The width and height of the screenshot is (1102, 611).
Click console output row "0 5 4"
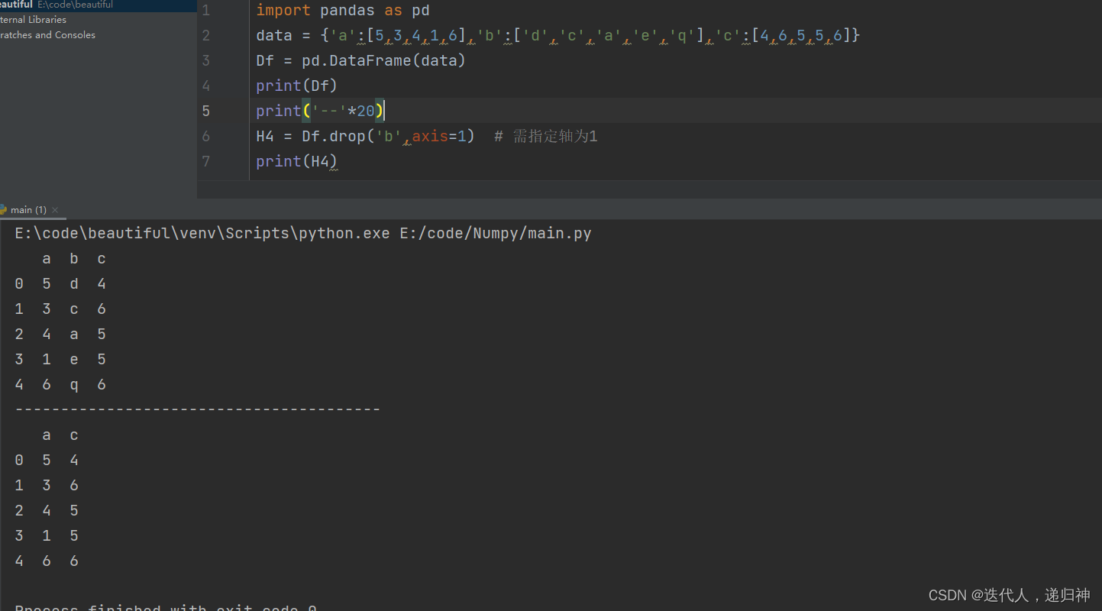pos(47,461)
